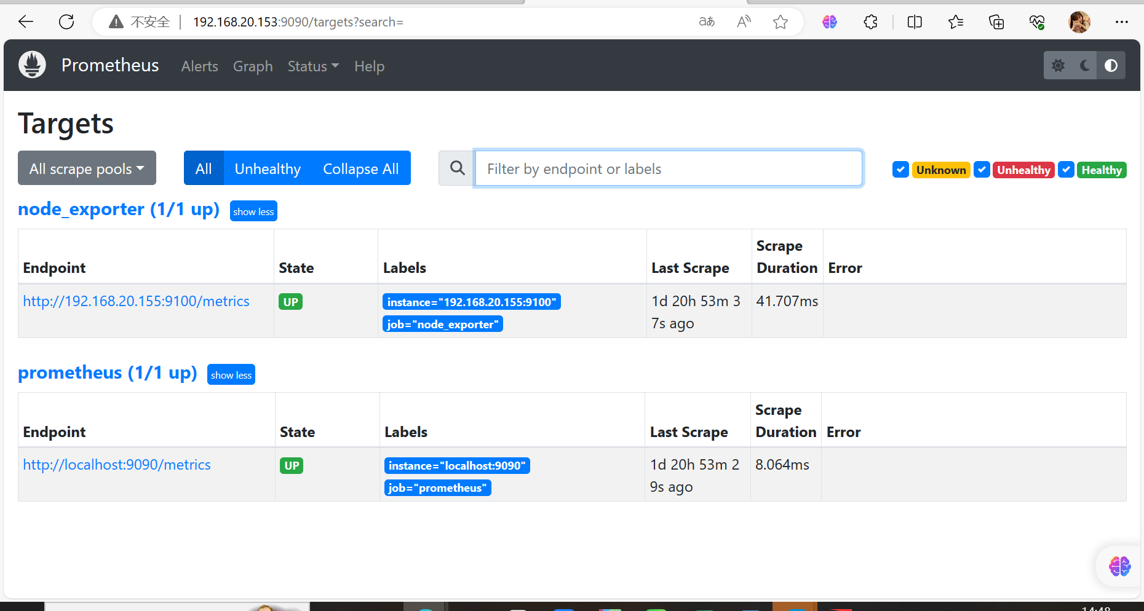Click Collapse All button
The height and width of the screenshot is (611, 1144).
361,168
